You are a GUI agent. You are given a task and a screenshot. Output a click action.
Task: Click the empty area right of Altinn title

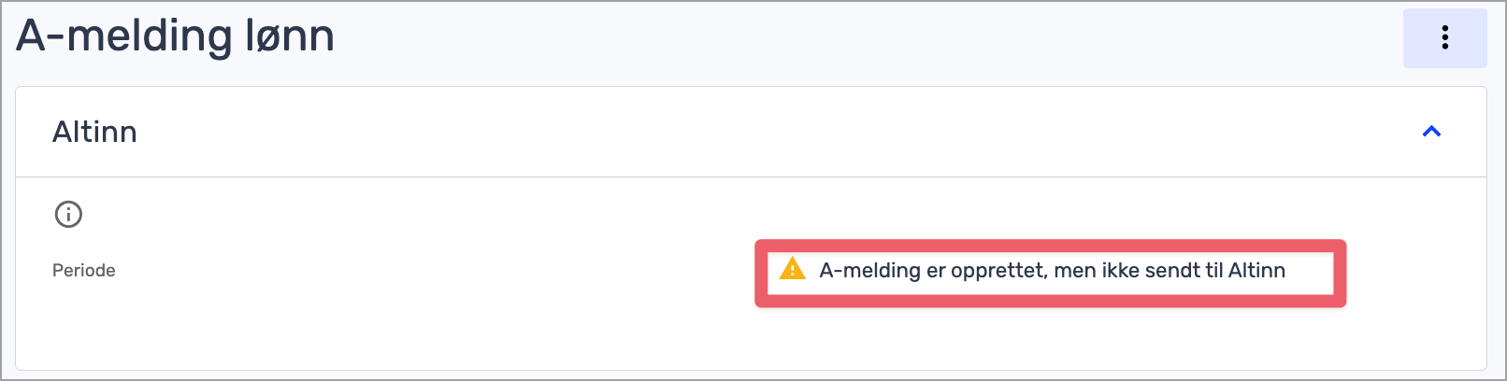[748, 132]
